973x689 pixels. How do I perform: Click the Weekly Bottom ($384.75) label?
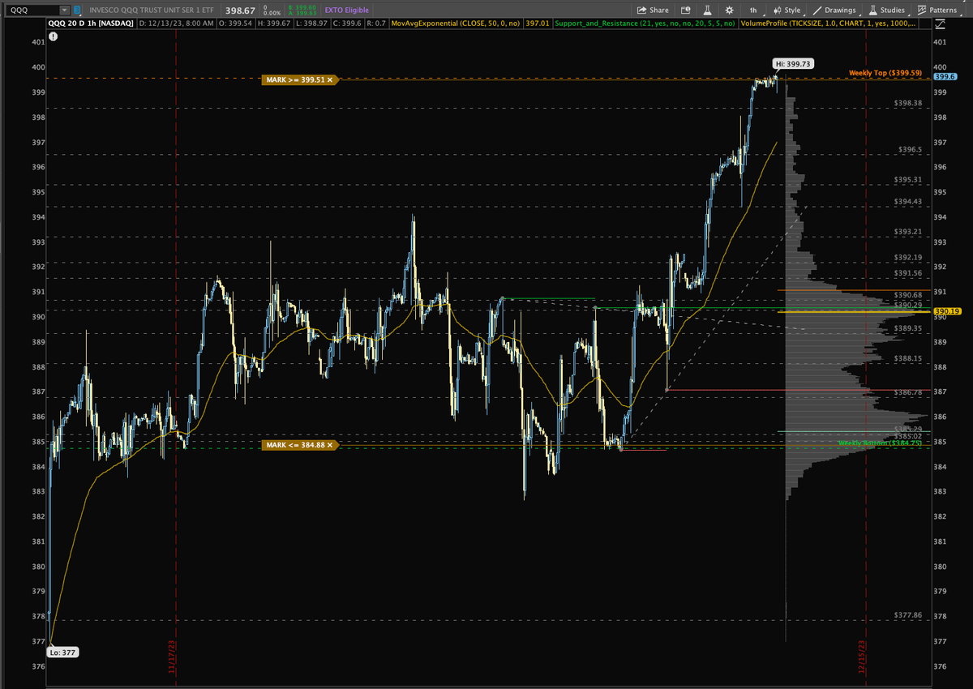tap(881, 443)
